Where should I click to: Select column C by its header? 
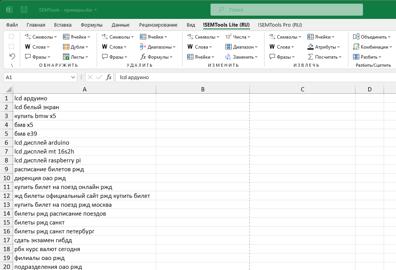[302, 89]
